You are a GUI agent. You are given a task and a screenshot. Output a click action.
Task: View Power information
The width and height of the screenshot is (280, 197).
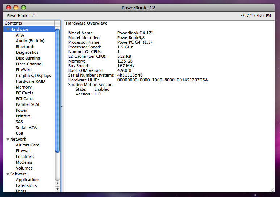click(22, 110)
